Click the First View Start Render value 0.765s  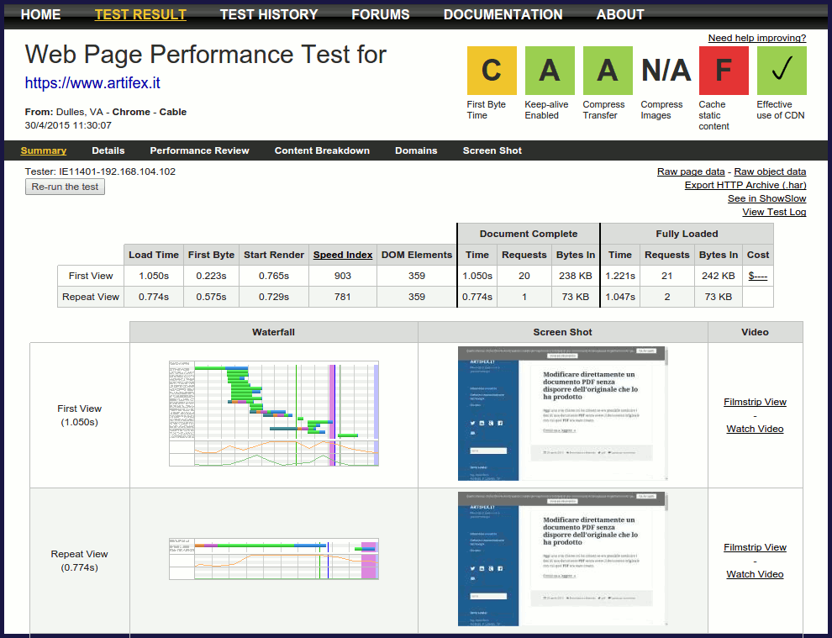click(x=274, y=276)
